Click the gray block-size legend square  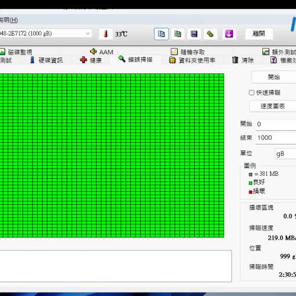250,175
